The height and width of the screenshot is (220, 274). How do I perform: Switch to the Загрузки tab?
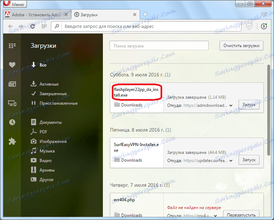click(106, 15)
